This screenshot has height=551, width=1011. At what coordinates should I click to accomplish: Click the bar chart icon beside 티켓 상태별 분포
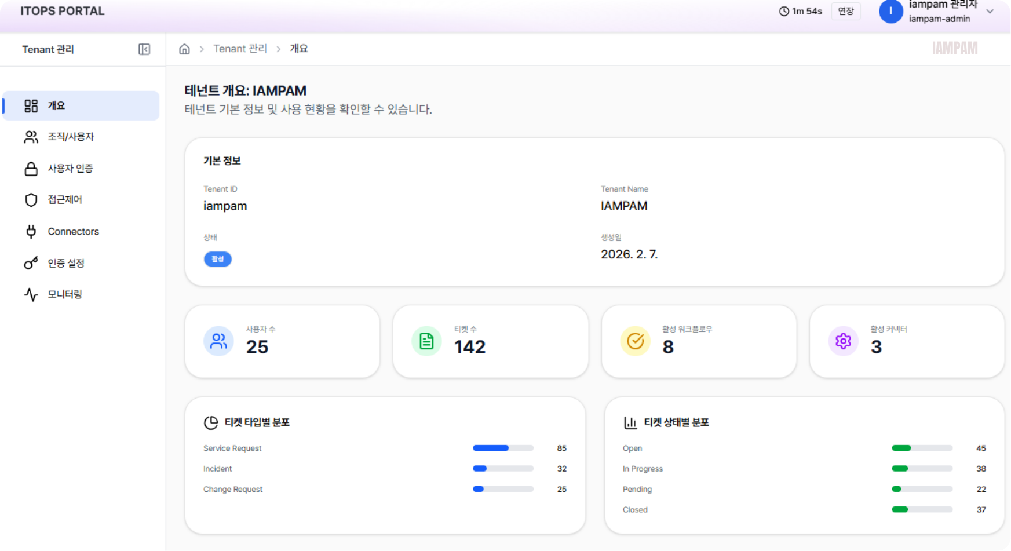pyautogui.click(x=630, y=423)
